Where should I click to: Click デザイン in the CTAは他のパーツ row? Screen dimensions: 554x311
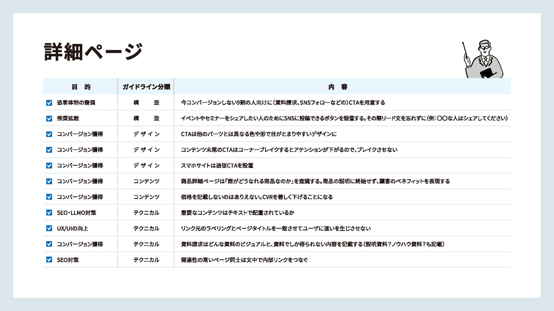pos(146,134)
